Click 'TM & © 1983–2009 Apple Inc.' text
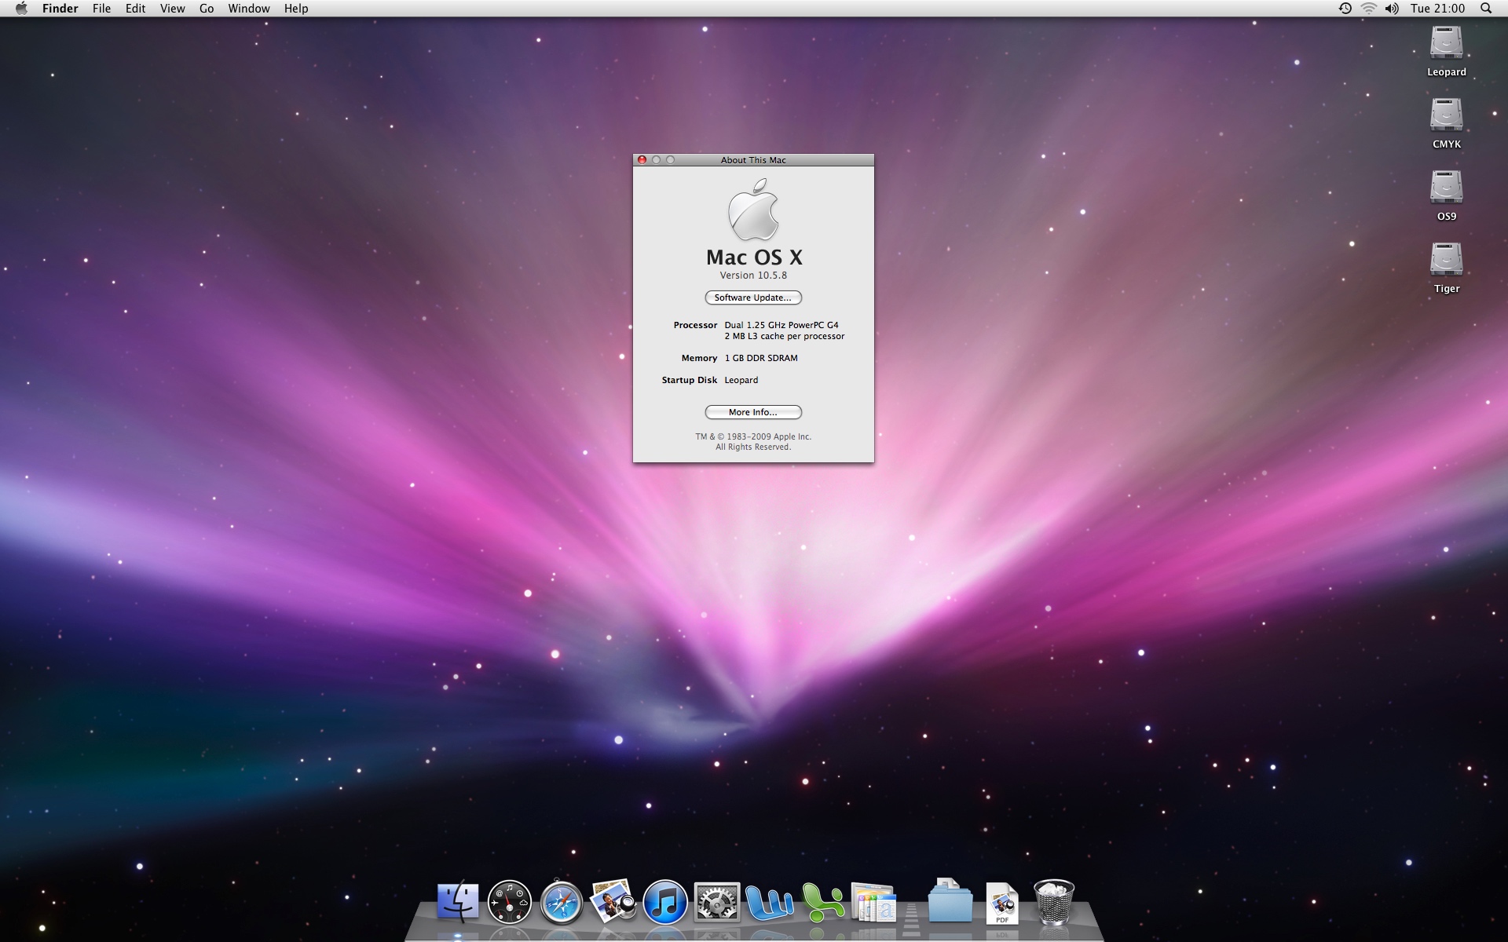 click(x=753, y=436)
